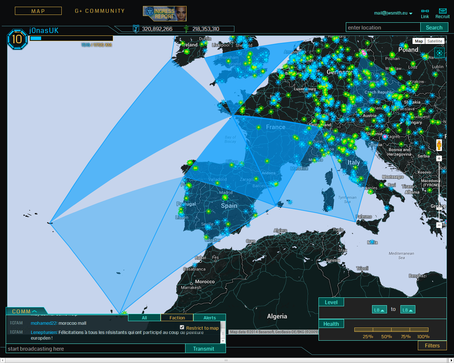Screen dimensions: 454x363
Task: Open the Recruit envelope icon
Action: 442,11
